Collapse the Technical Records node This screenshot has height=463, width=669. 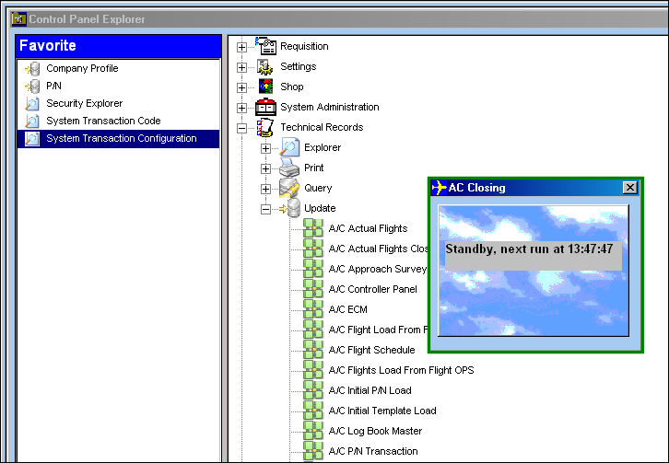pos(242,128)
